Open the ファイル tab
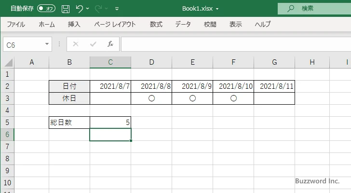Image resolution: width=351 pixels, height=193 pixels. (x=16, y=24)
